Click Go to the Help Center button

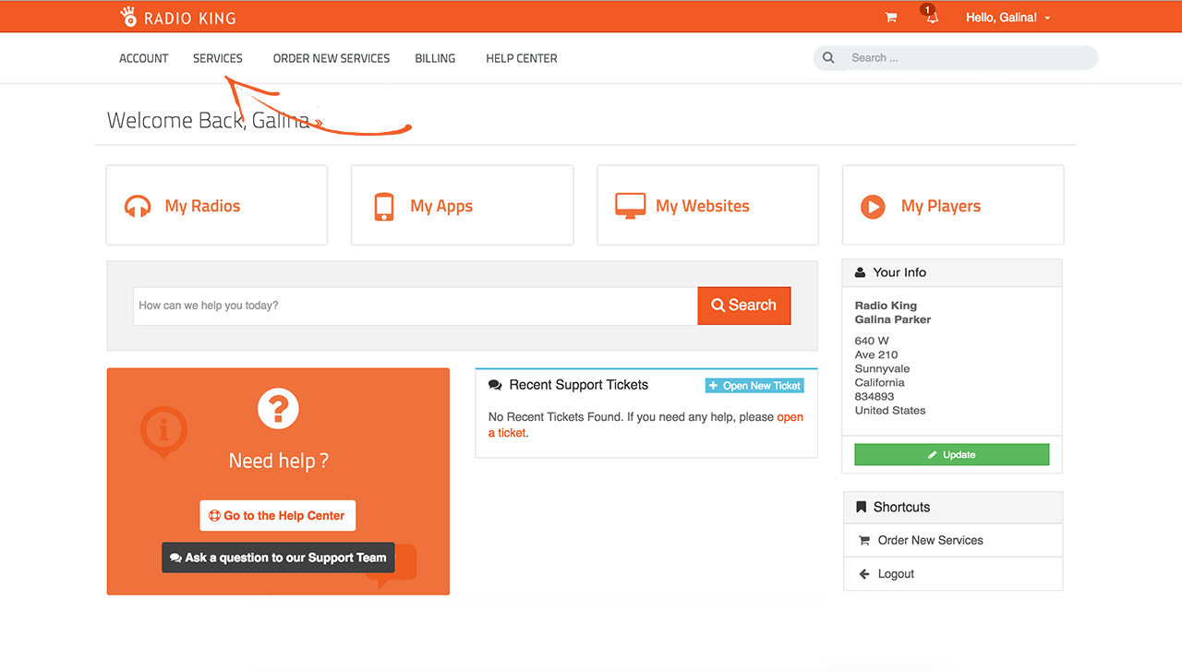pyautogui.click(x=277, y=515)
